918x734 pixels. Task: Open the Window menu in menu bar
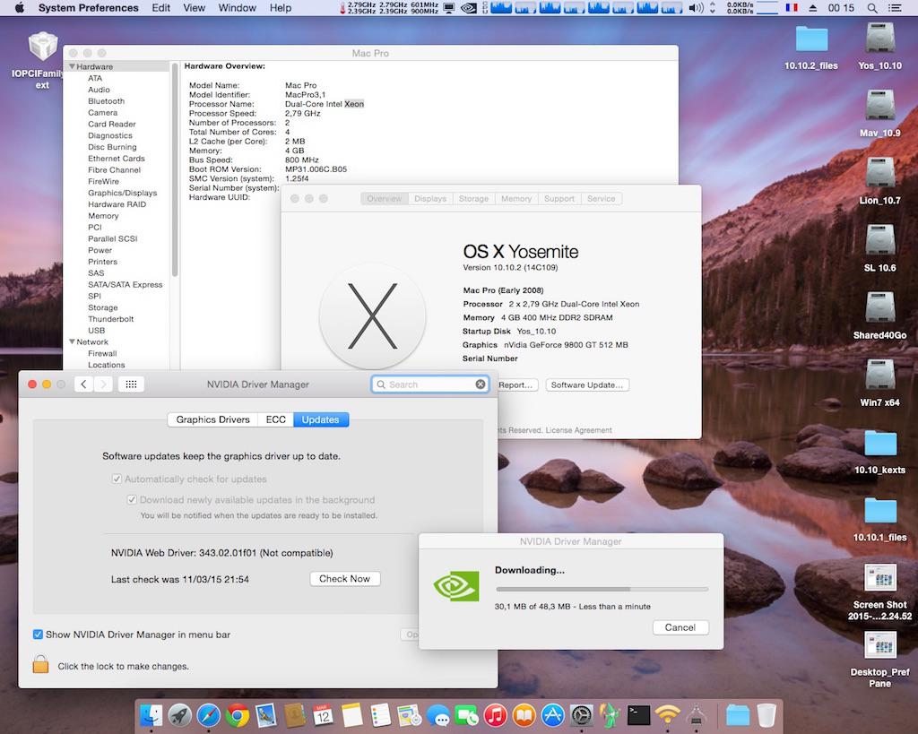click(x=237, y=8)
